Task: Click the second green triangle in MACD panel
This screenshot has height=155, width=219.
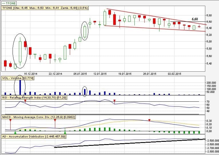Action: pyautogui.click(x=65, y=132)
